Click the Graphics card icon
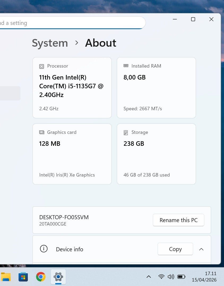The image size is (224, 286). pyautogui.click(x=42, y=132)
